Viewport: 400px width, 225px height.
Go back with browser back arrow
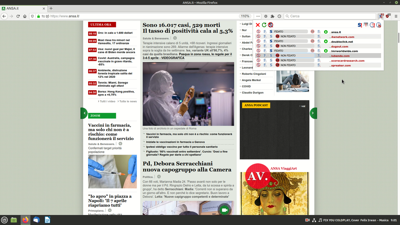[4, 16]
